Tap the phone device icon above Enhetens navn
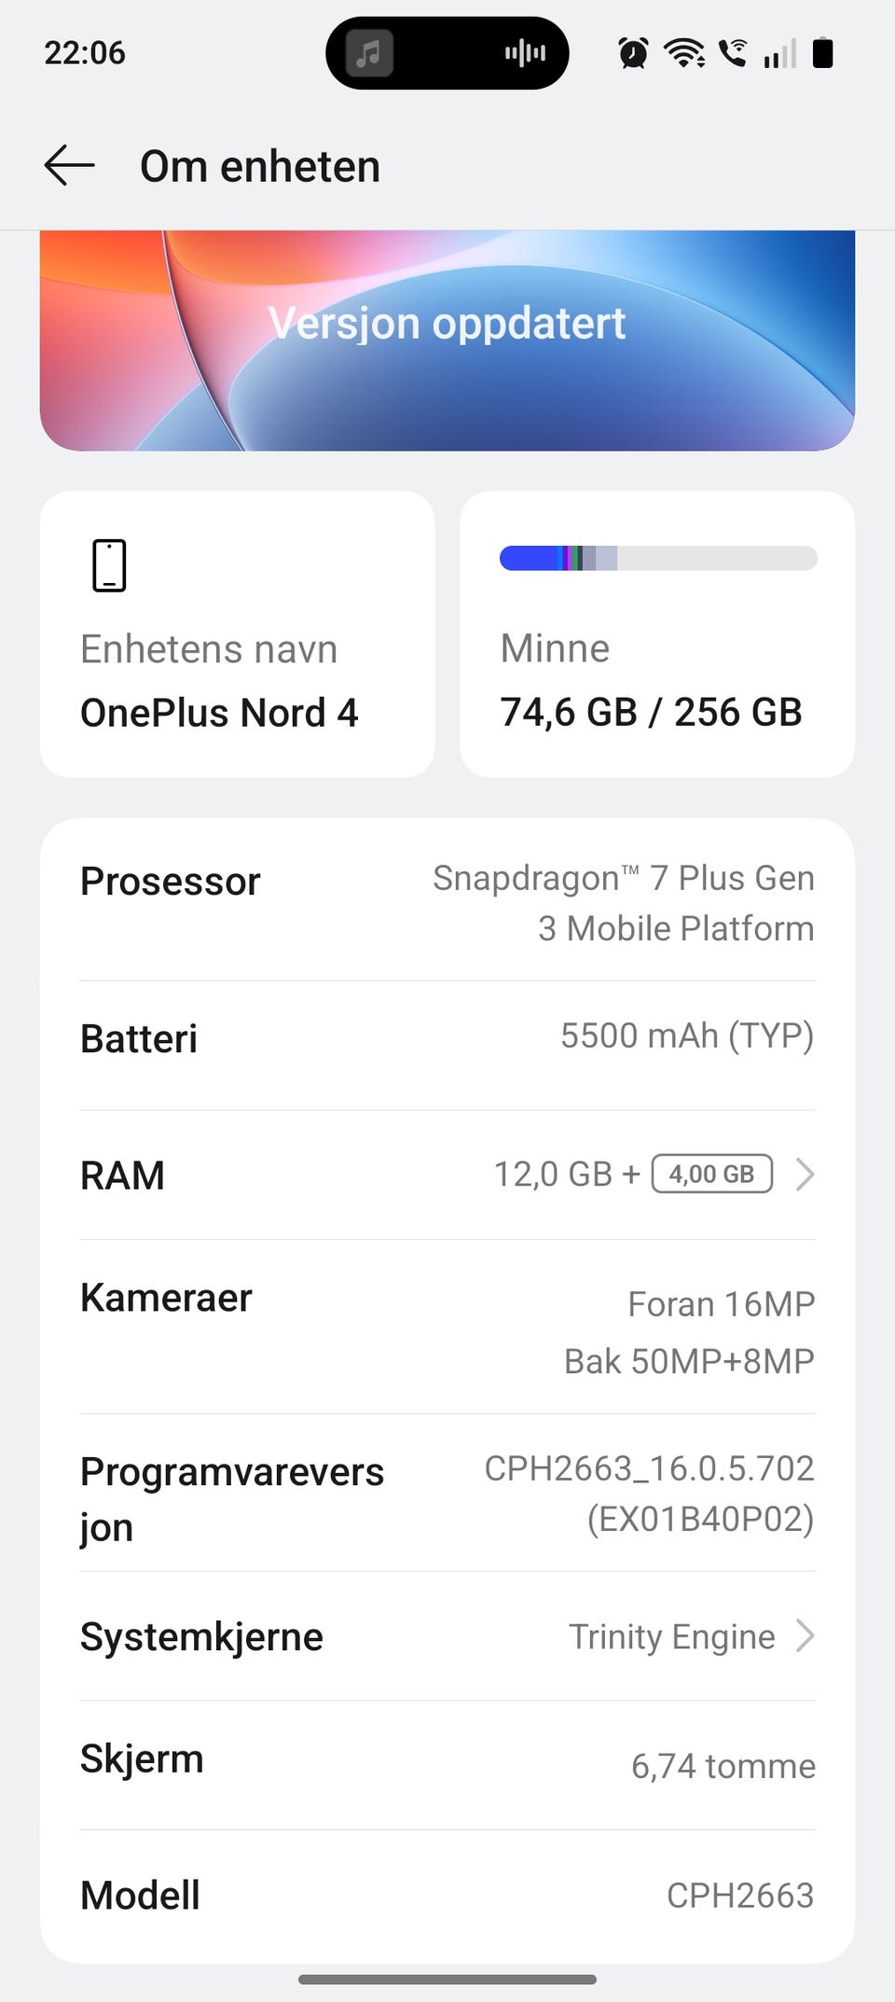Screen dimensions: 895x2002 point(109,565)
